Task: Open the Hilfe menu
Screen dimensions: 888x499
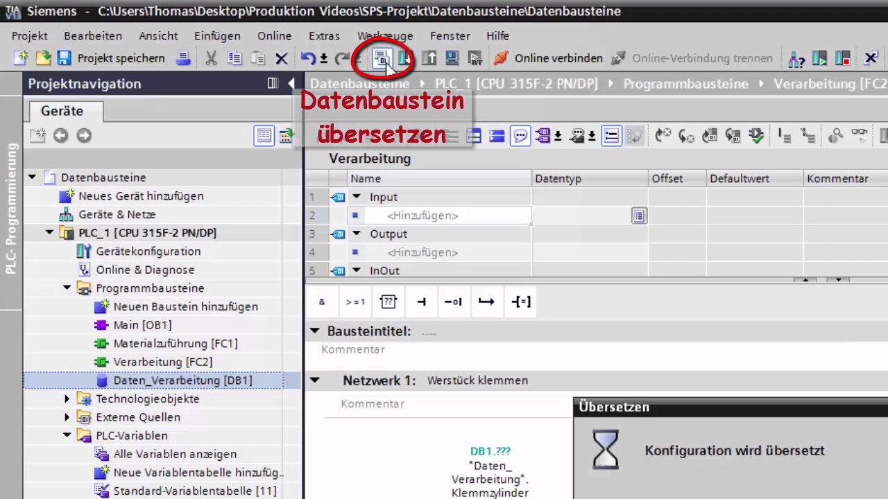Action: point(497,35)
